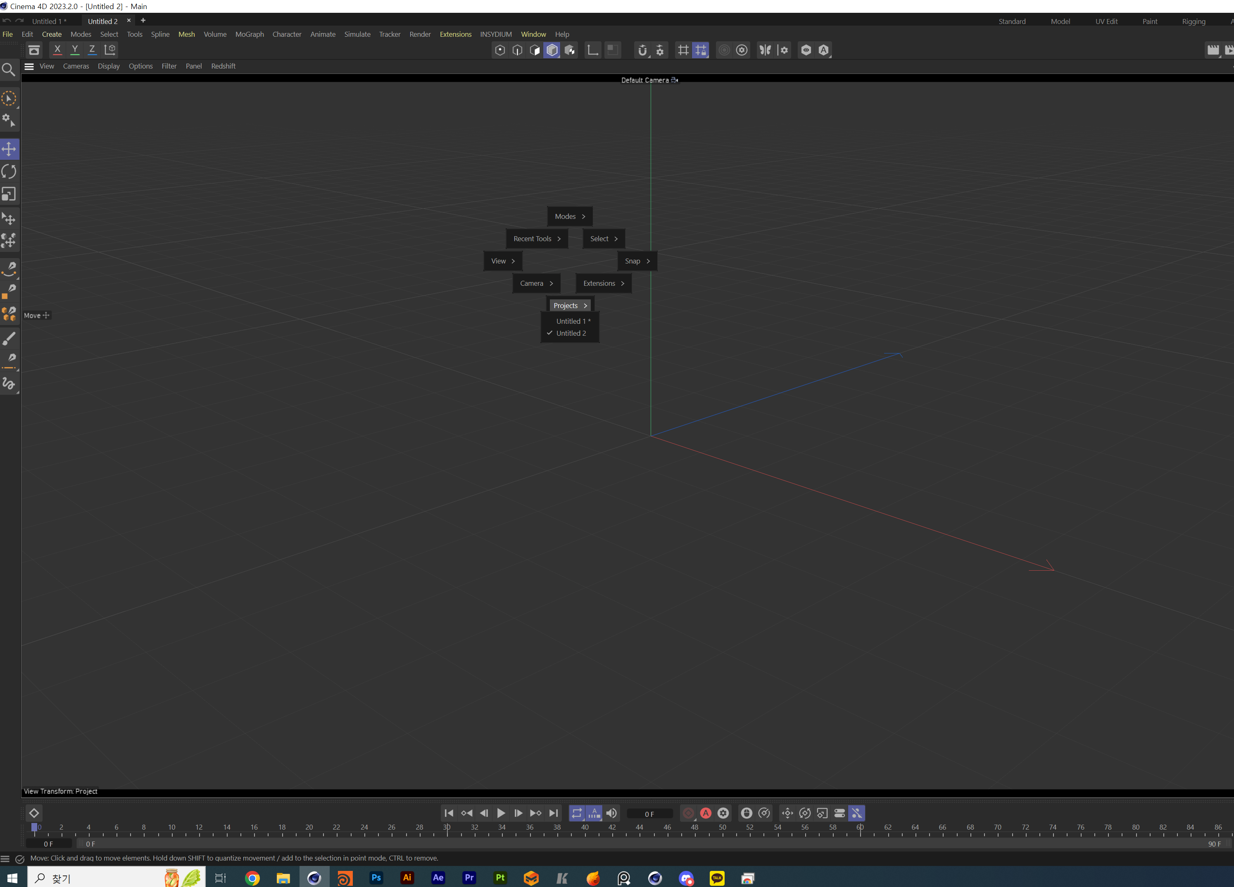Toggle Enable Snap magnet

point(642,50)
